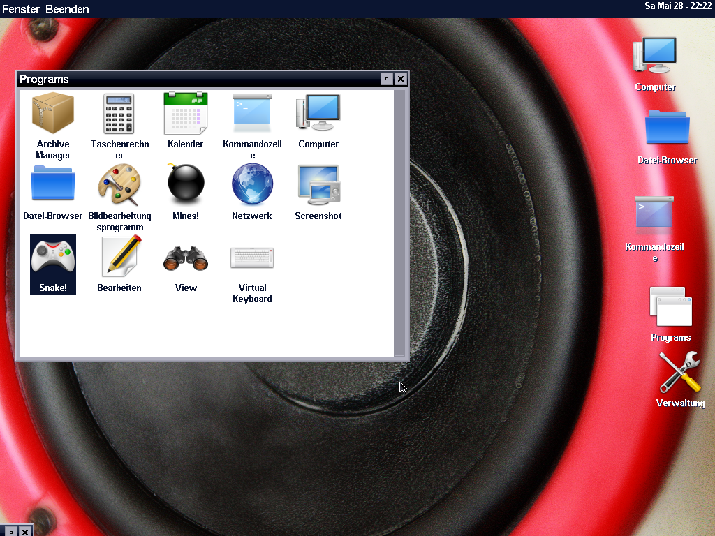715x536 pixels.
Task: Open Archive Manager in Programs window
Action: (53, 114)
